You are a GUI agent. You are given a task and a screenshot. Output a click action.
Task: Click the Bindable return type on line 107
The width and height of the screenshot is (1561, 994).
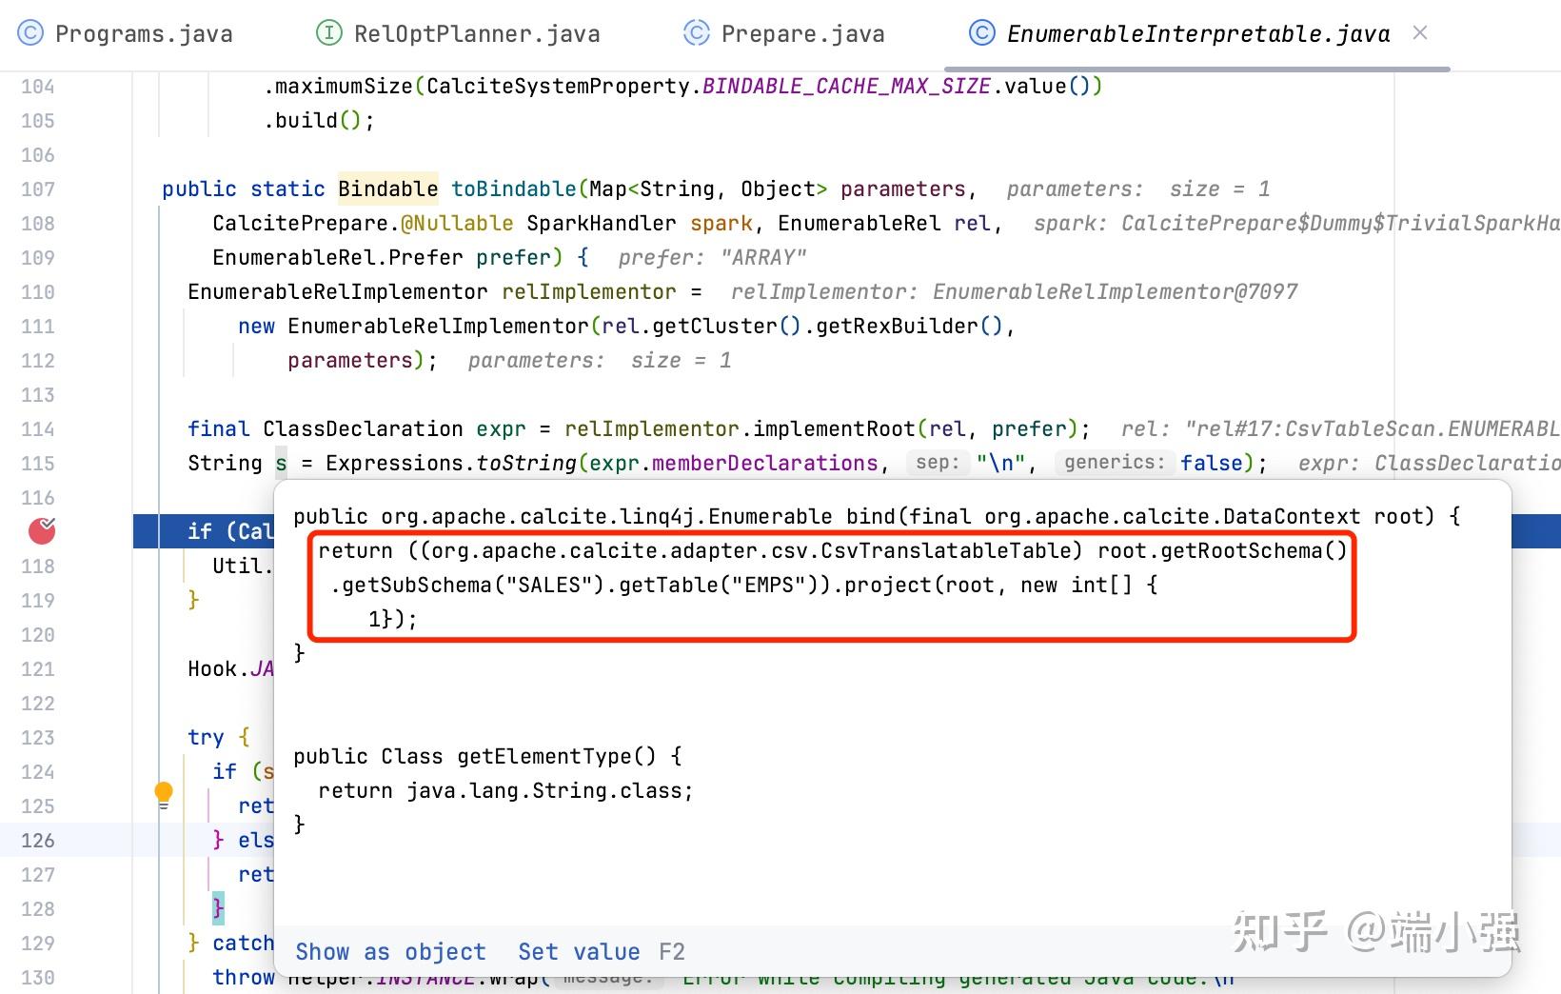388,189
